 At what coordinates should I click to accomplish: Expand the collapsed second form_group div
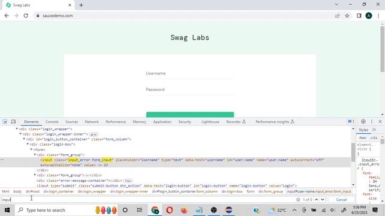35,175
